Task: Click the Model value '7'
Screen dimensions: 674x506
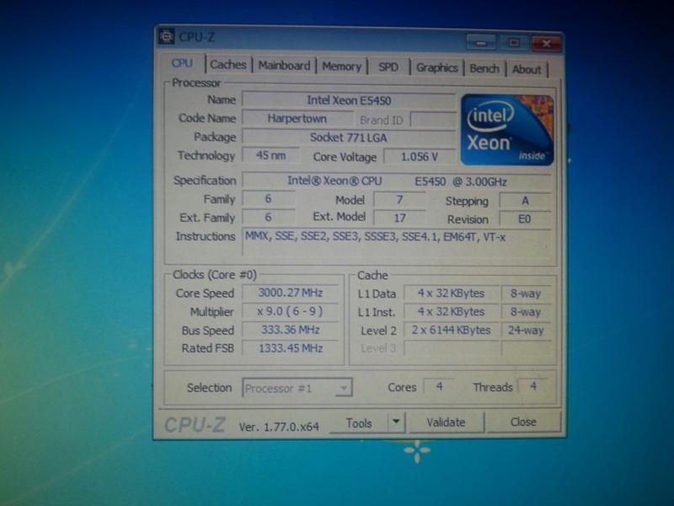Action: pos(399,200)
